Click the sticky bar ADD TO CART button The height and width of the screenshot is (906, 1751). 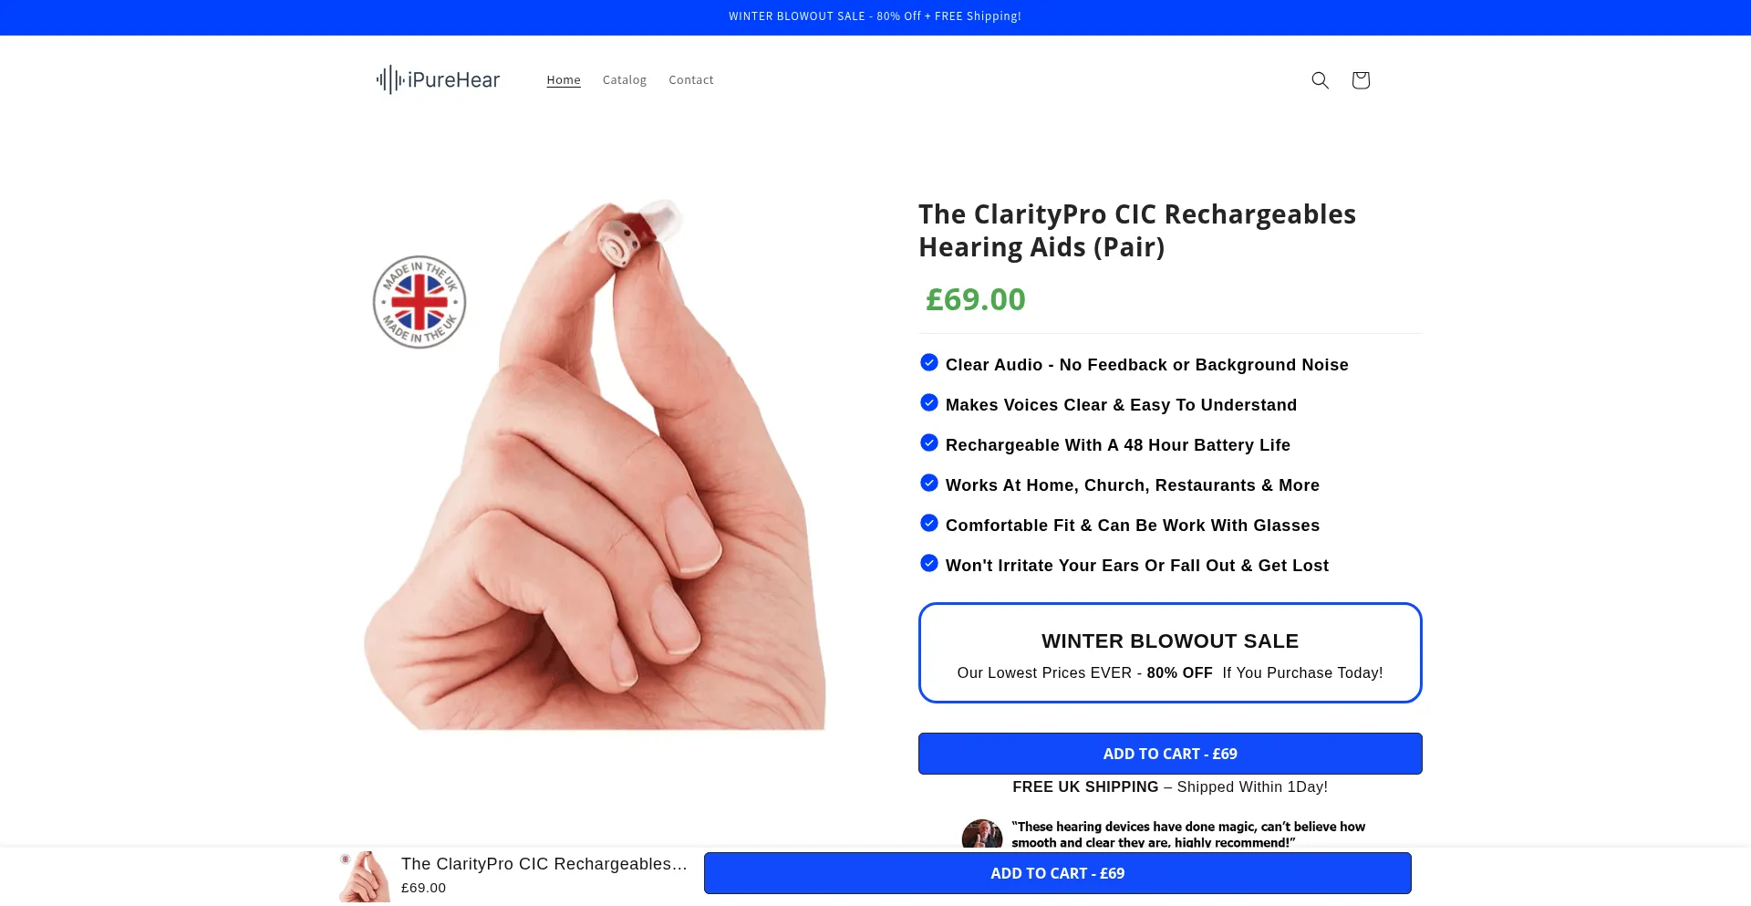1058,873
